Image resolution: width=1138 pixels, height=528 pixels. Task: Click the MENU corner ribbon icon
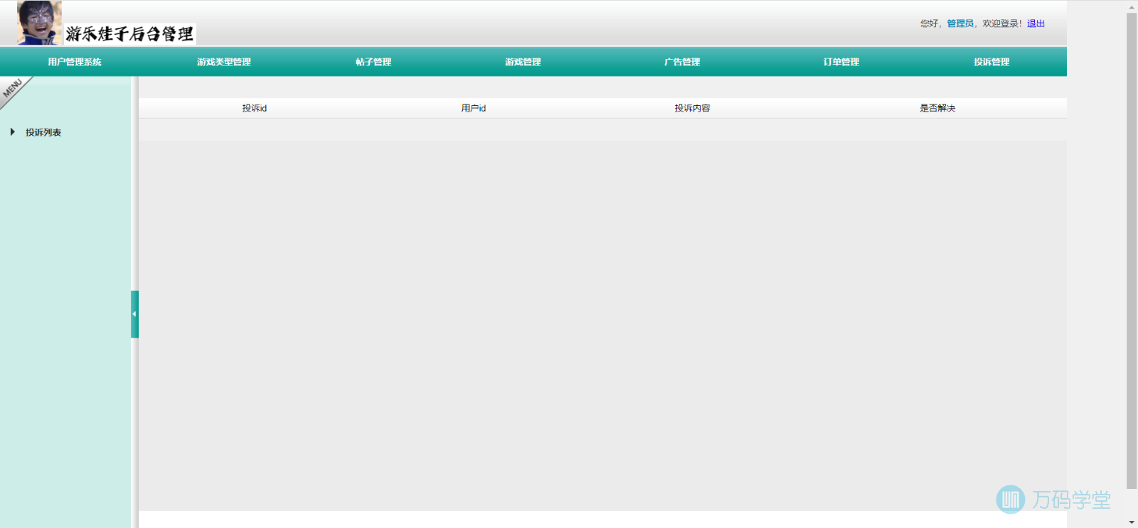[x=14, y=90]
